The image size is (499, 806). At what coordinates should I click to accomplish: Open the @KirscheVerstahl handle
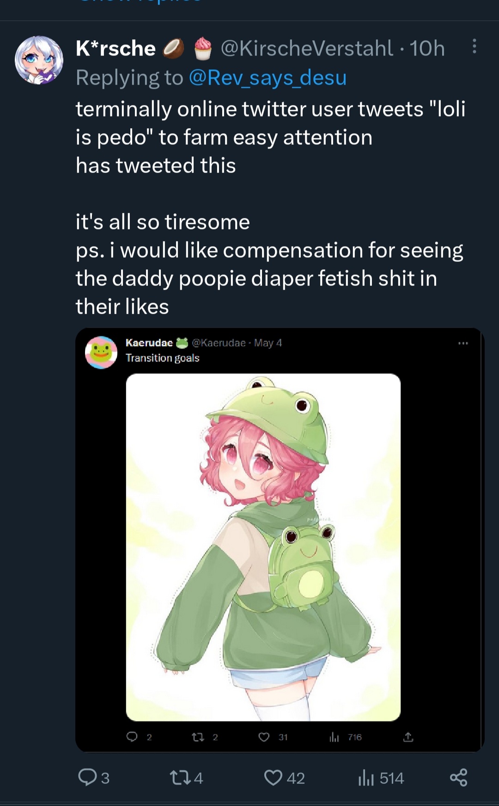coord(307,48)
